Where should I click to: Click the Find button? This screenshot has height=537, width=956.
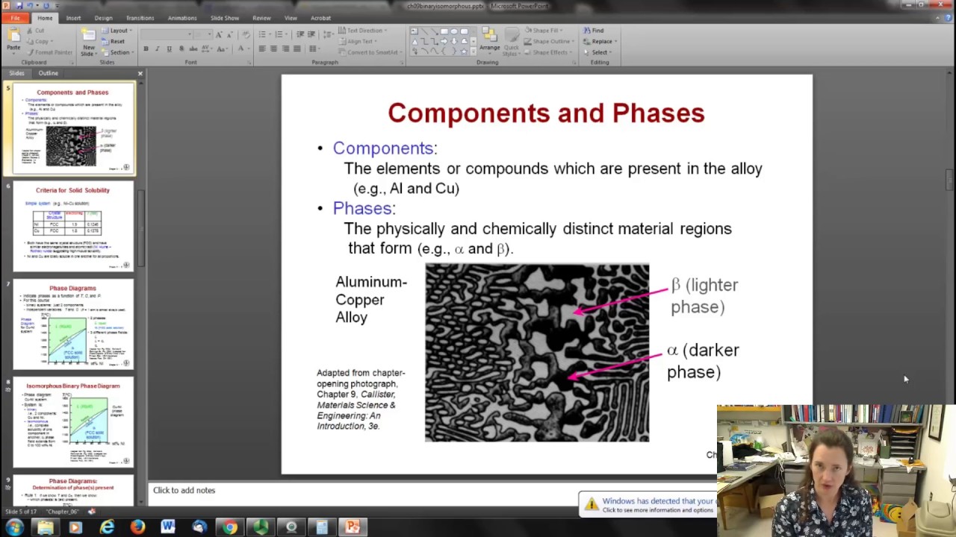(x=594, y=31)
